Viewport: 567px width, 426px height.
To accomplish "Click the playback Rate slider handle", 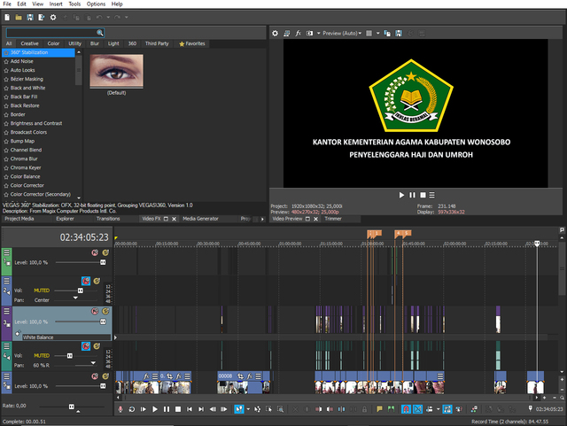I will [72, 407].
